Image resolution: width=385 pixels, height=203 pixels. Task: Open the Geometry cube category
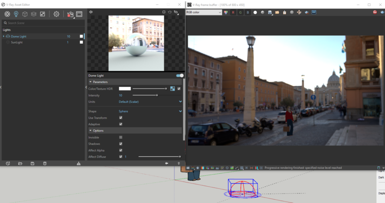[25, 14]
